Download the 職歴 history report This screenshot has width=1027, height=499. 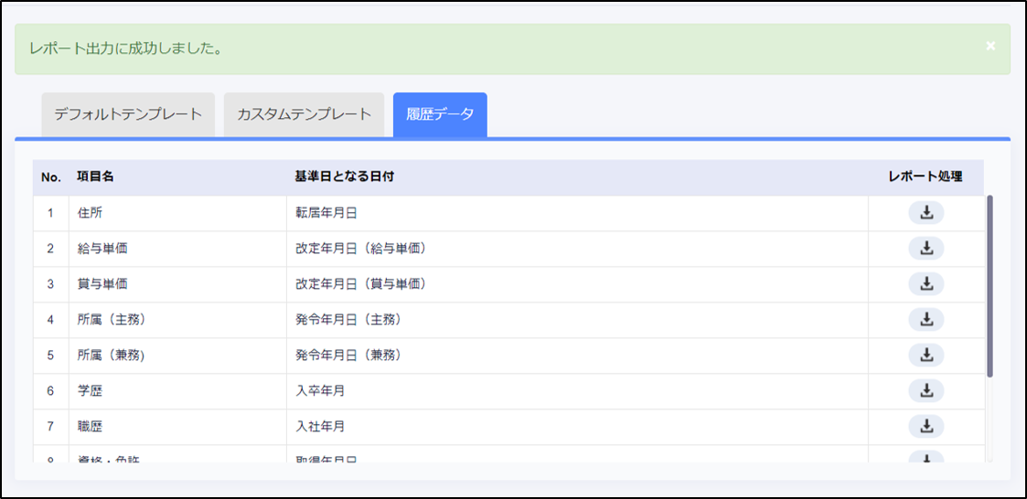(925, 427)
